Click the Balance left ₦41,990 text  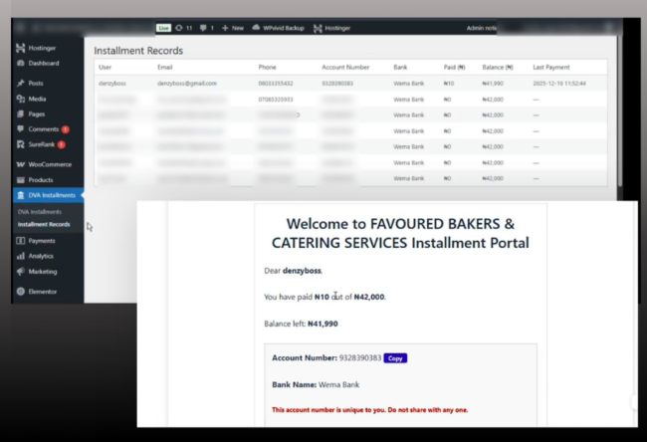coord(301,324)
